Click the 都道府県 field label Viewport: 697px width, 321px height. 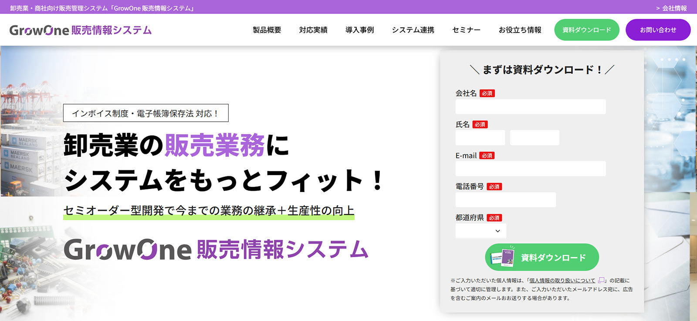coord(470,218)
